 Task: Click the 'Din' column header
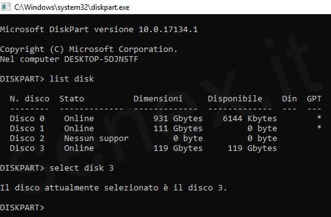(289, 99)
